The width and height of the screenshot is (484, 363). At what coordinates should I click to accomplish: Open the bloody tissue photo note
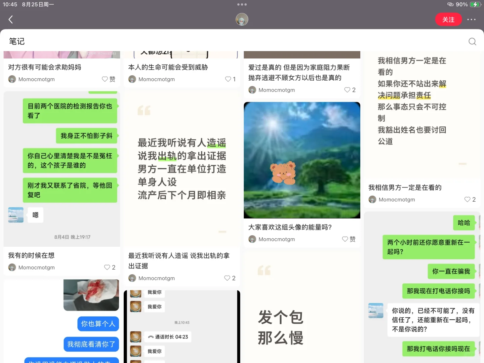91,295
